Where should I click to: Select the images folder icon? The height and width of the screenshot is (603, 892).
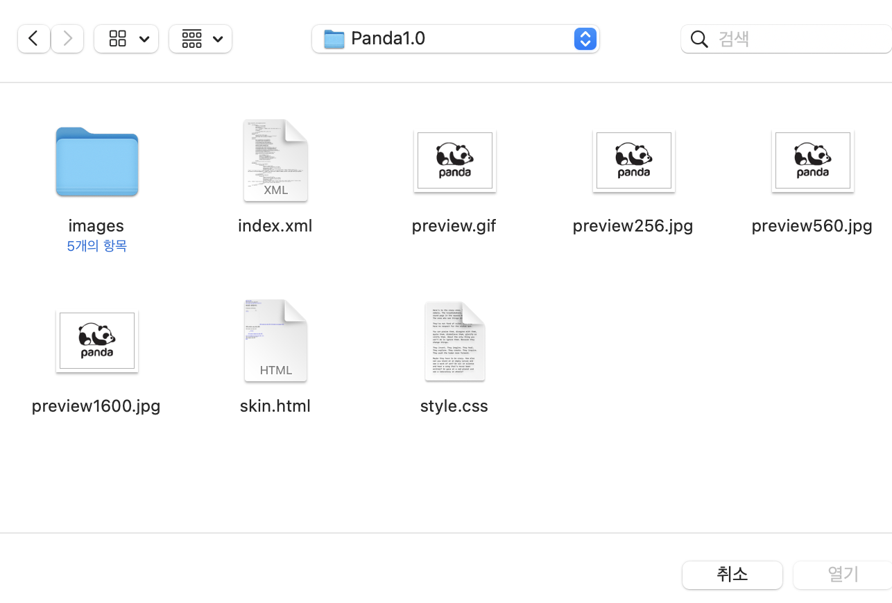click(96, 161)
